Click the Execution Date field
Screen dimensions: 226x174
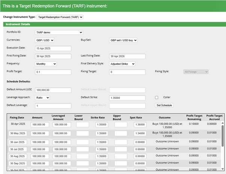[53, 48]
